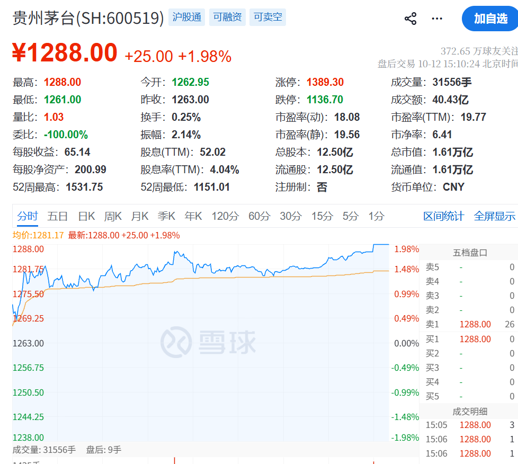
Task: Select the 1分 chart tab
Action: click(376, 216)
